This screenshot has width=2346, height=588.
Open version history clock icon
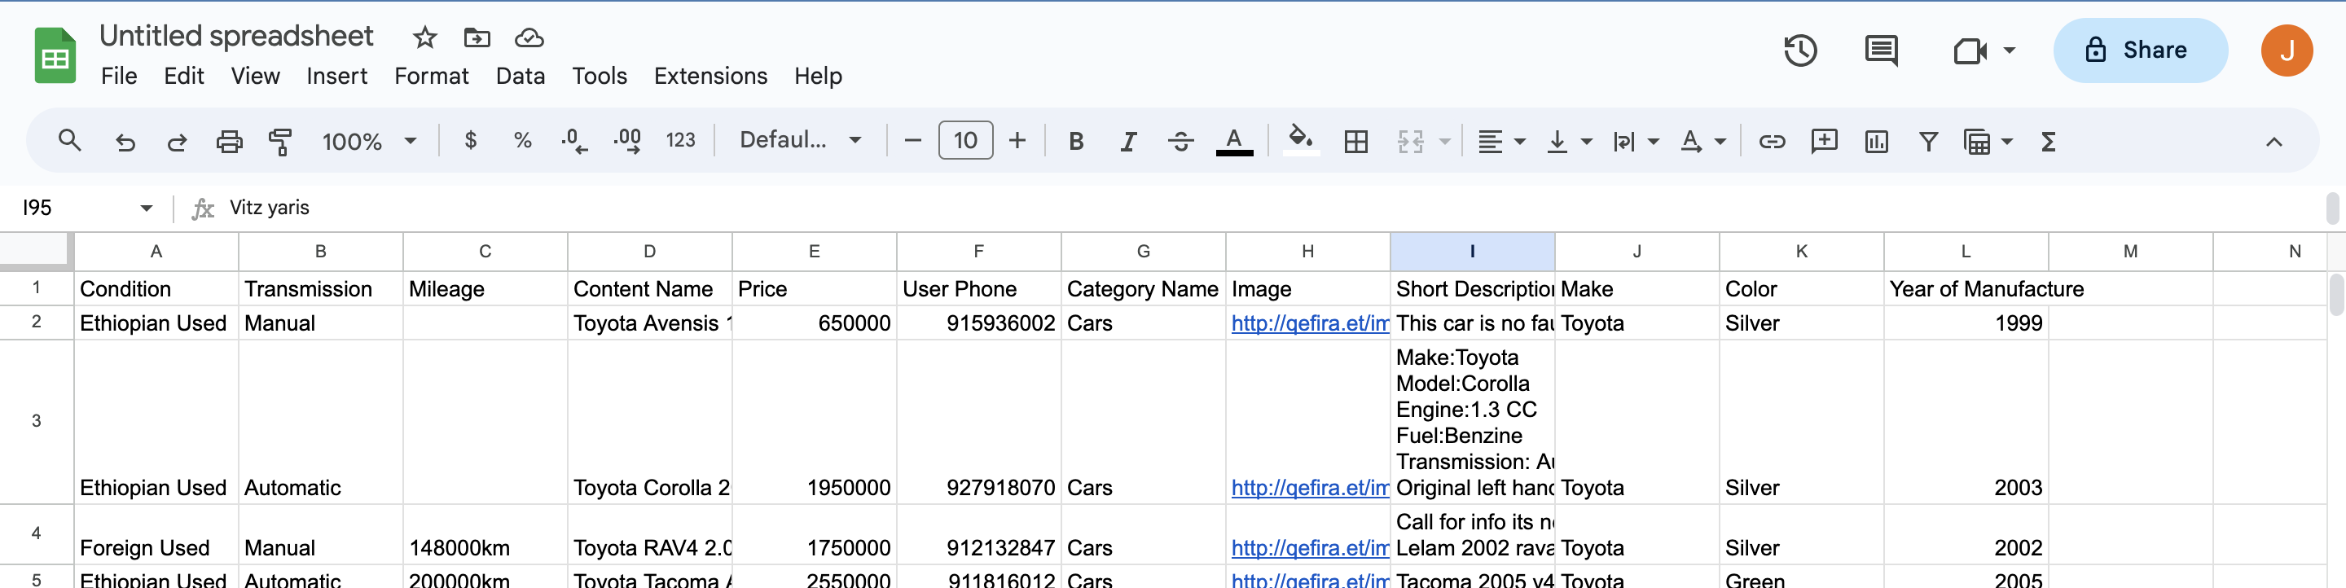coord(1799,50)
